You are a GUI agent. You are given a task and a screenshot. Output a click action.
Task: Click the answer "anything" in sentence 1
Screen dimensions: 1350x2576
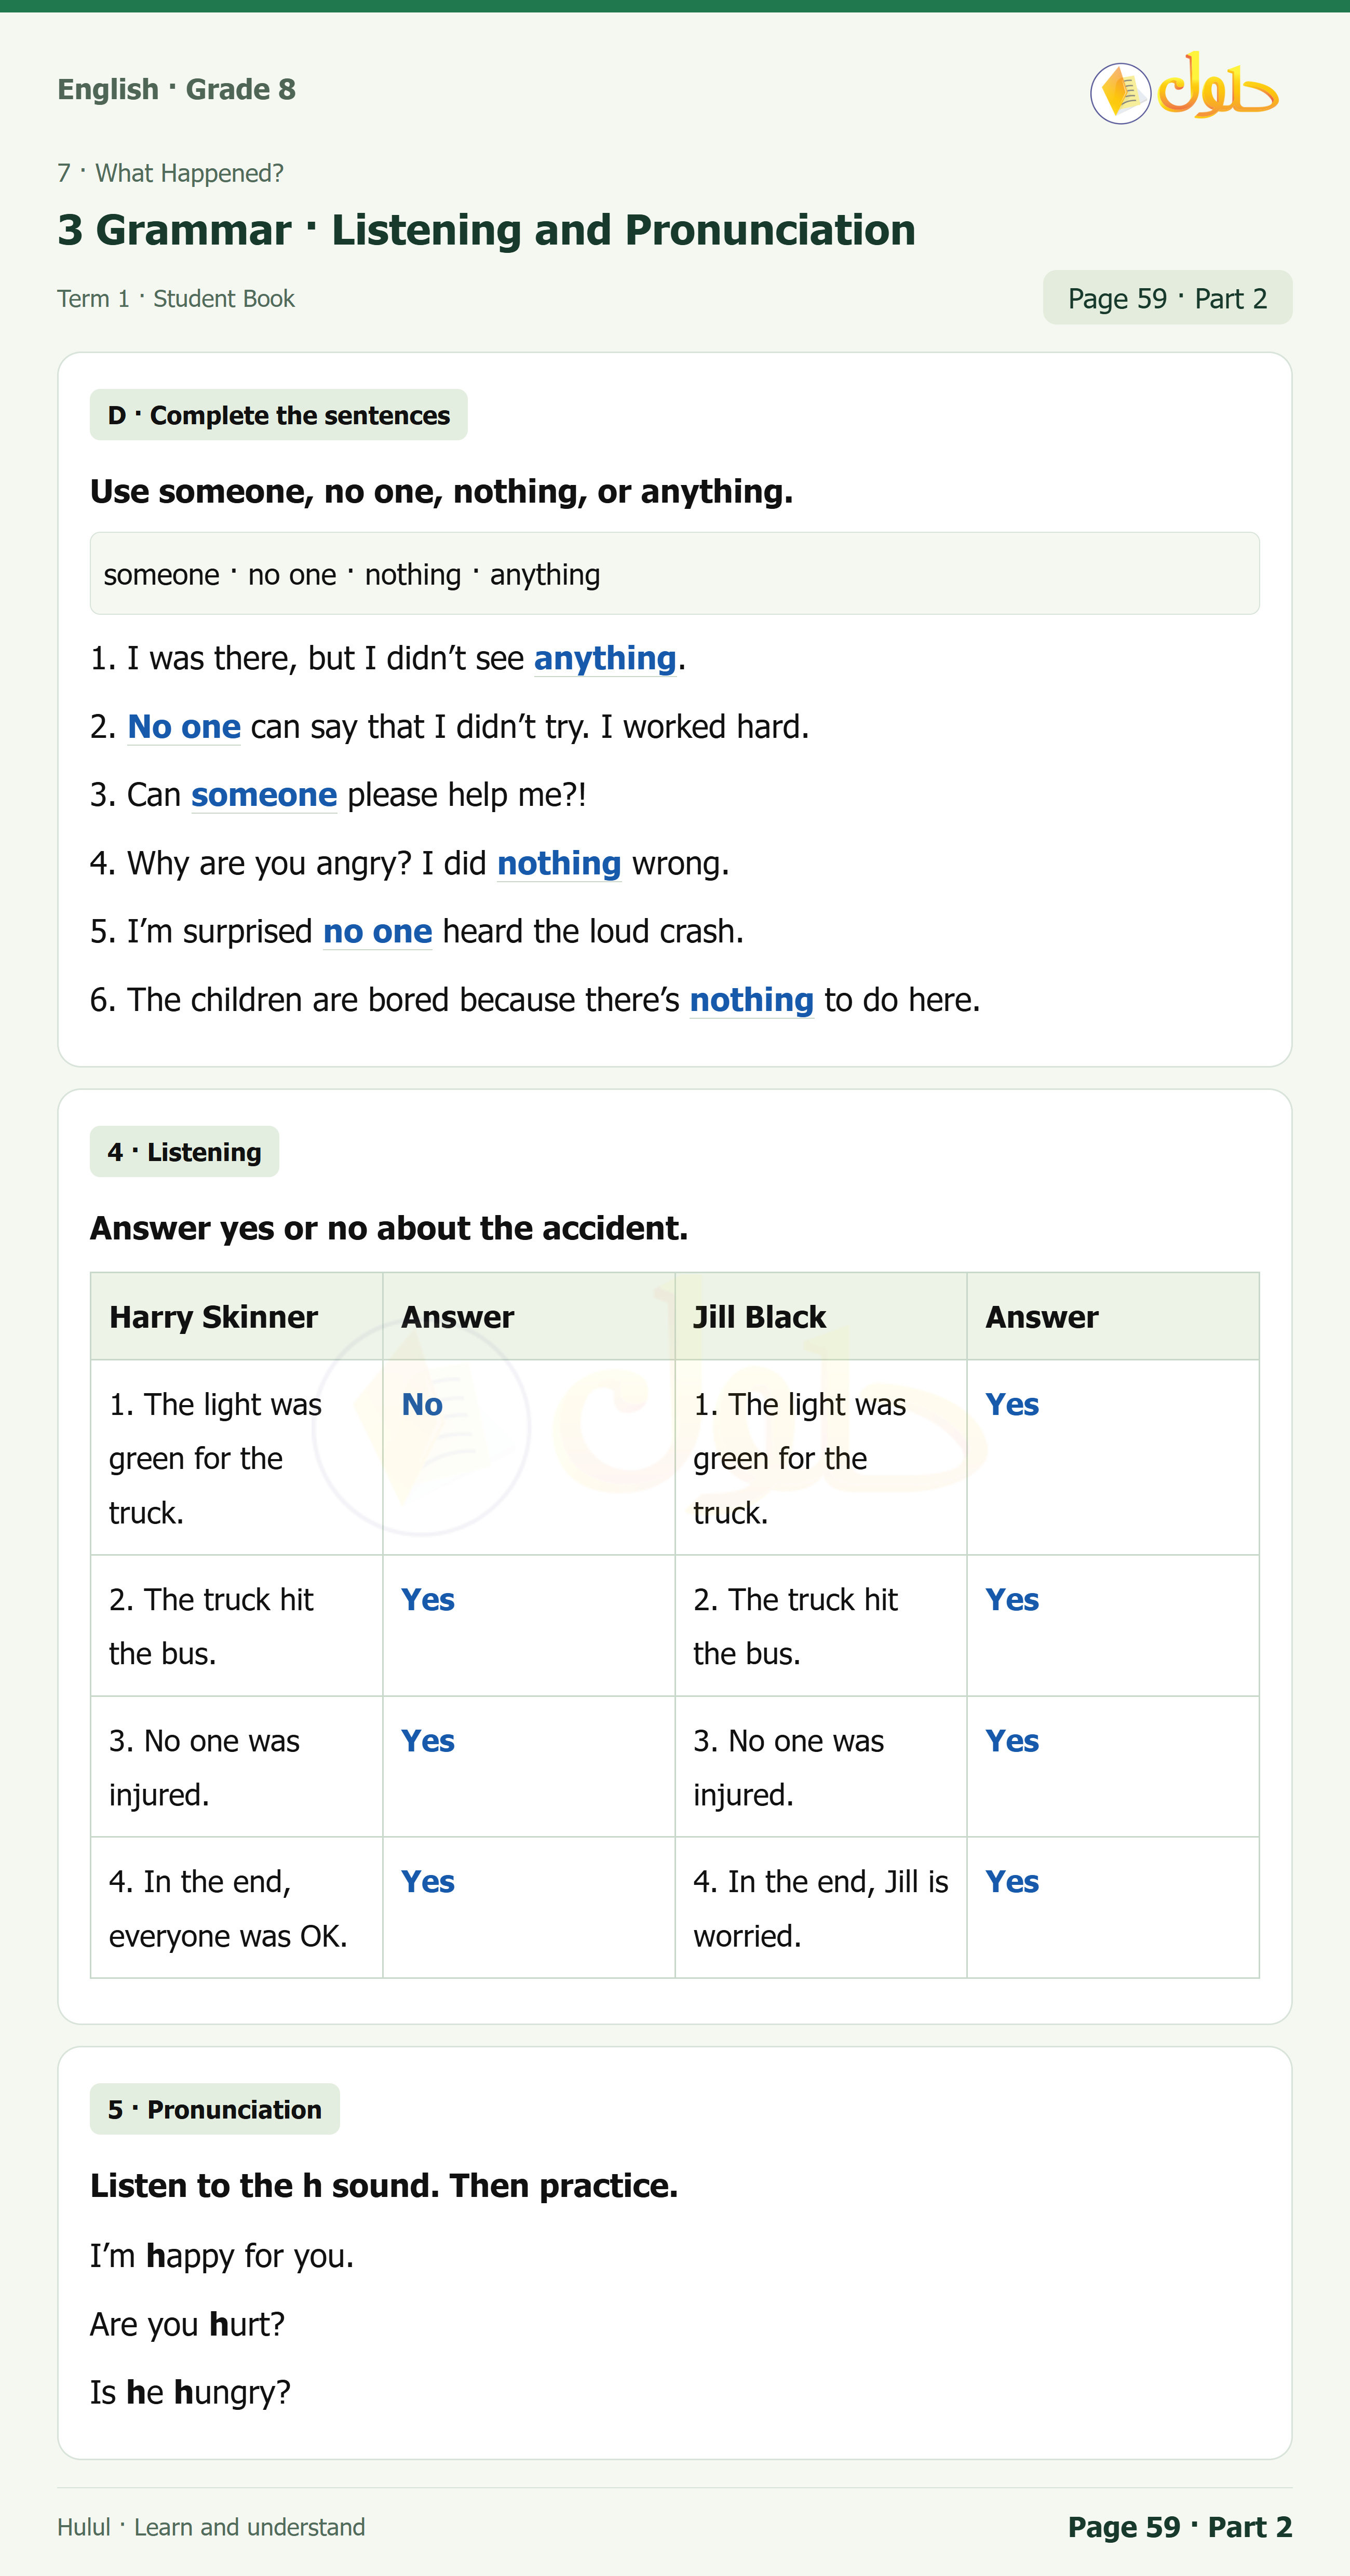click(605, 658)
